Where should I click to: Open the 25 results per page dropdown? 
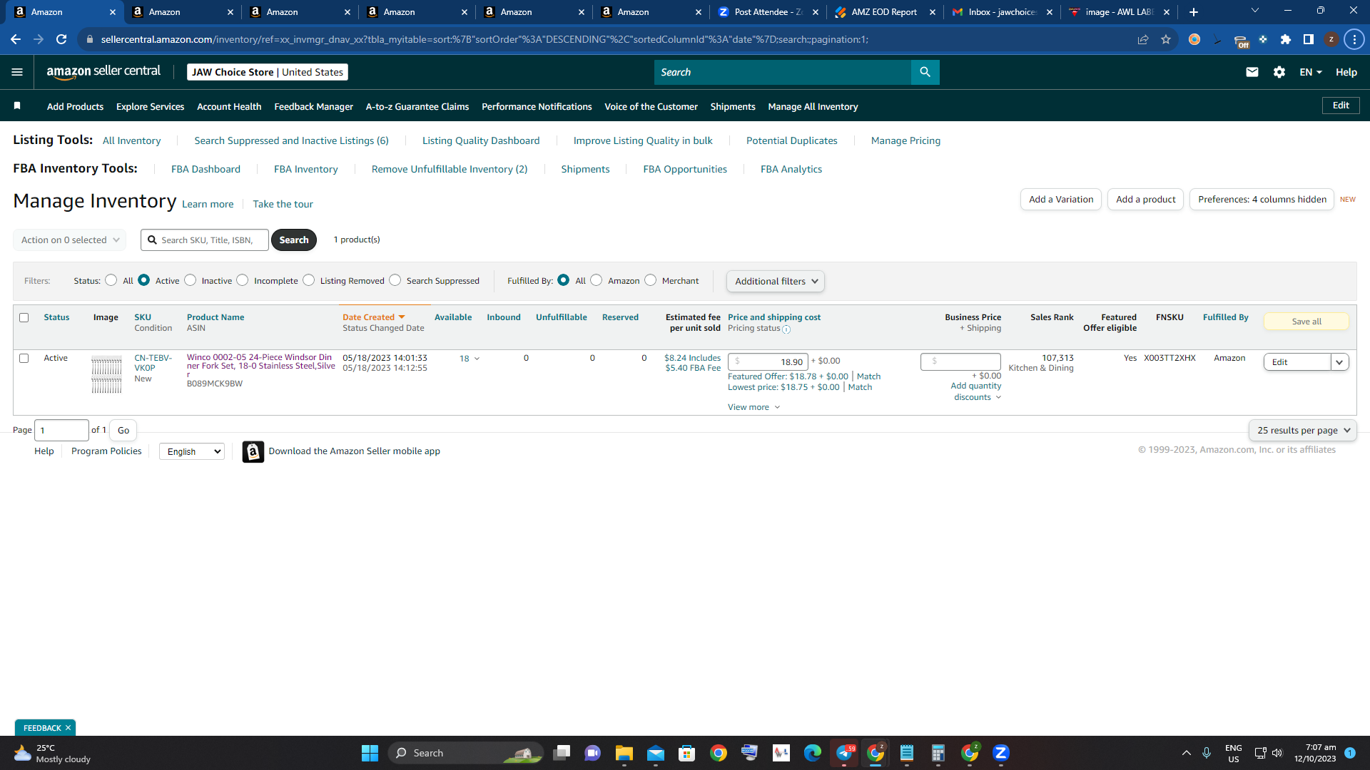click(x=1302, y=431)
